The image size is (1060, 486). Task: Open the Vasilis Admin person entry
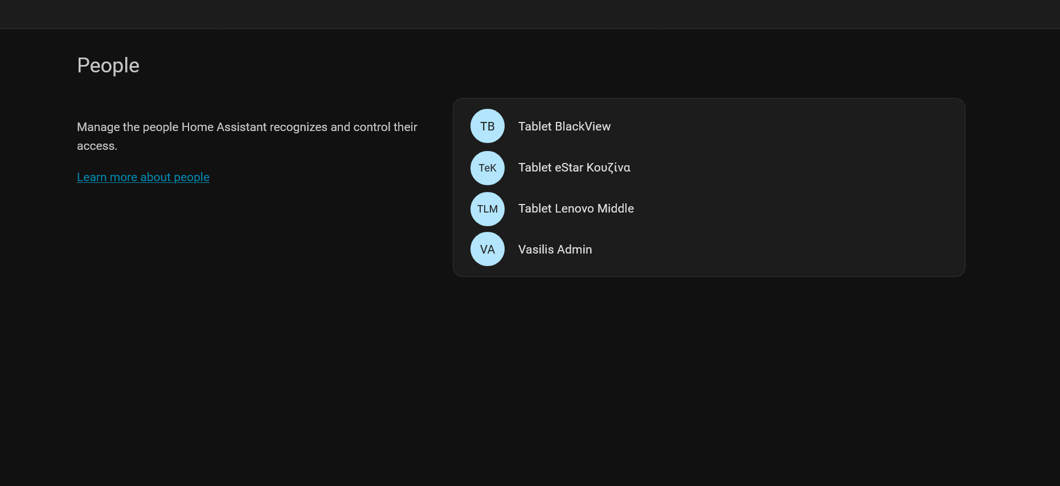click(555, 250)
